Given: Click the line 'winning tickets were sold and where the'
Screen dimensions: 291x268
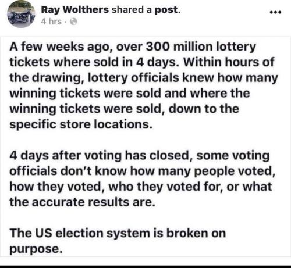Looking at the screenshot, I should [x=130, y=94].
